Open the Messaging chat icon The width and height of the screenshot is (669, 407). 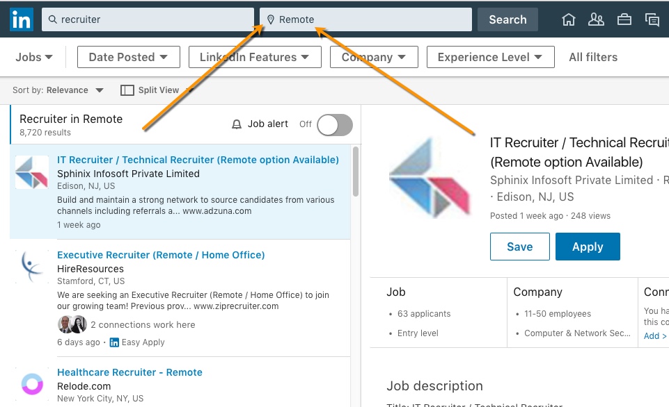(x=652, y=19)
